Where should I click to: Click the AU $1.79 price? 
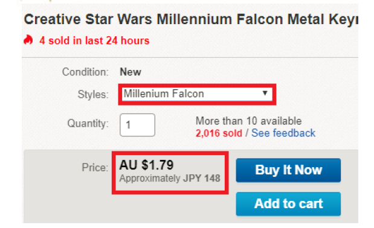(x=146, y=165)
